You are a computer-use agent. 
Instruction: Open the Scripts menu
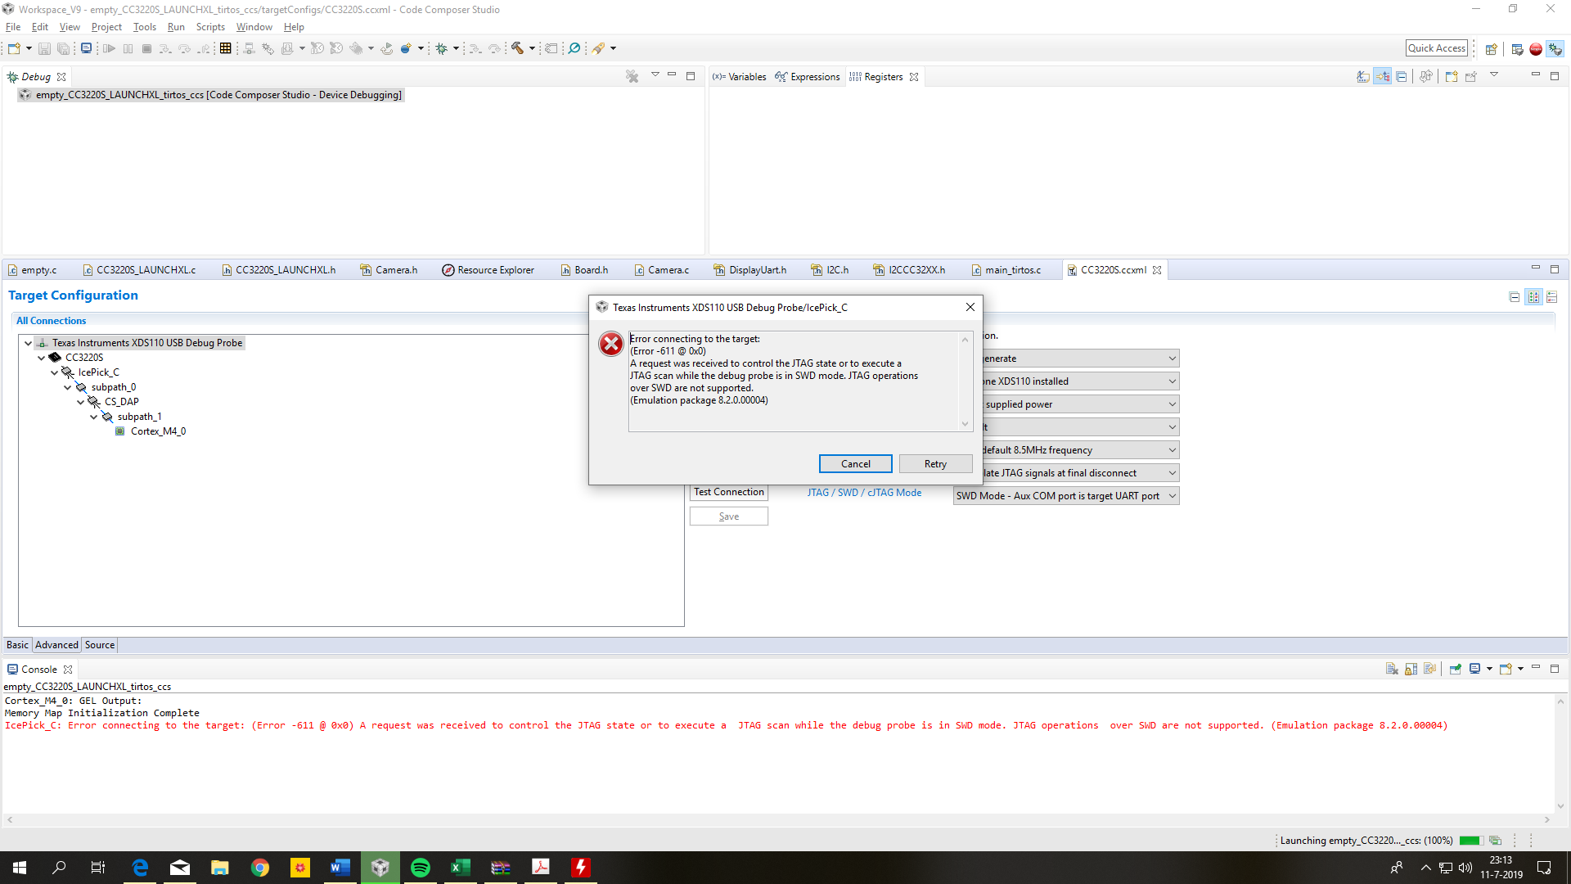click(209, 27)
